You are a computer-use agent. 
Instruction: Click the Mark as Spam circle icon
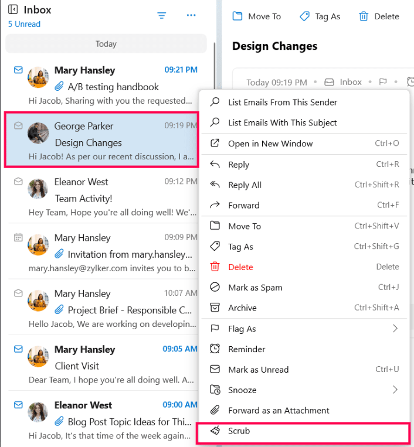tap(215, 287)
